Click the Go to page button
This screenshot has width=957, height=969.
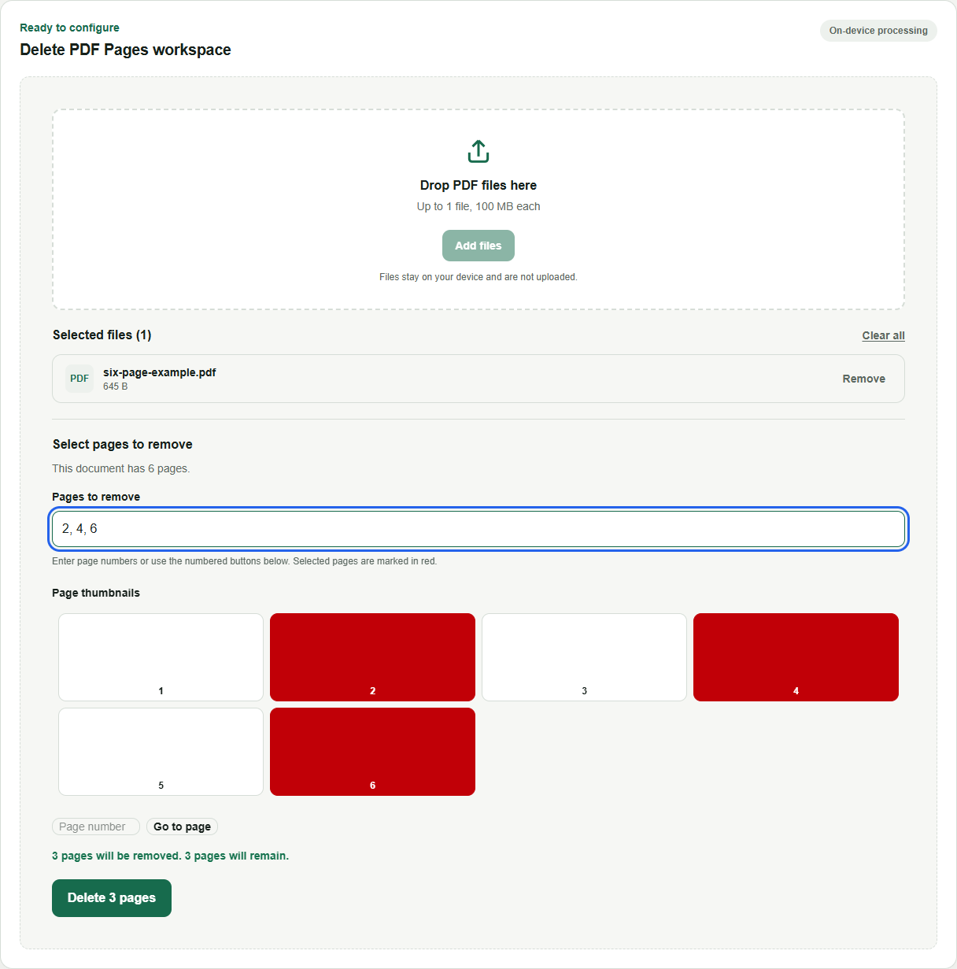182,827
